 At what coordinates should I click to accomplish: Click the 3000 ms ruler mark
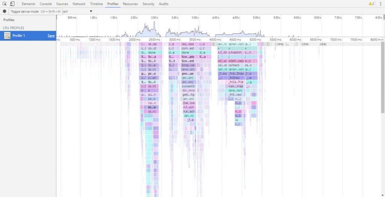click(x=174, y=39)
